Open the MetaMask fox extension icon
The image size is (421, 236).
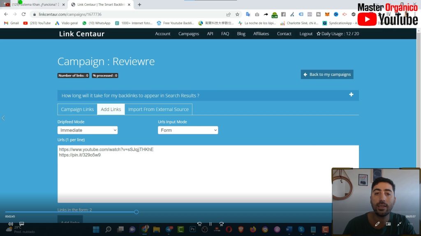pyautogui.click(x=327, y=14)
